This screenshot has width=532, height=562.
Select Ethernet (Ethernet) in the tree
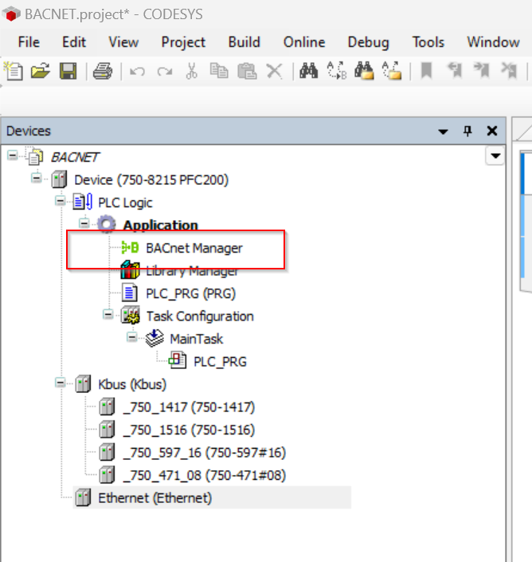155,498
